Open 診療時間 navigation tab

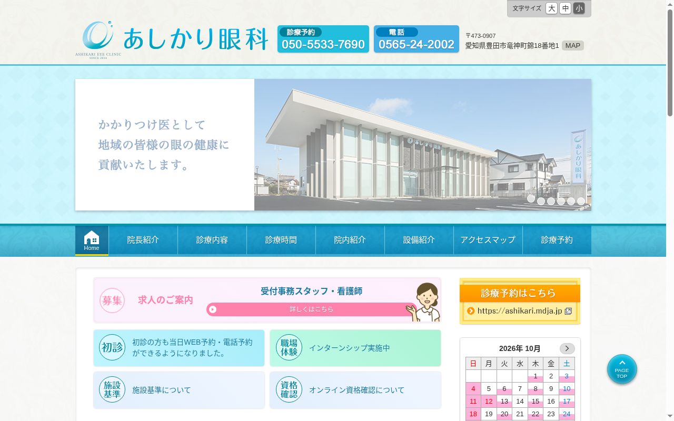tap(281, 240)
